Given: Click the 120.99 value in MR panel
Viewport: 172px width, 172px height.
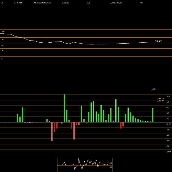Looking at the screenshot, I should (160, 101).
